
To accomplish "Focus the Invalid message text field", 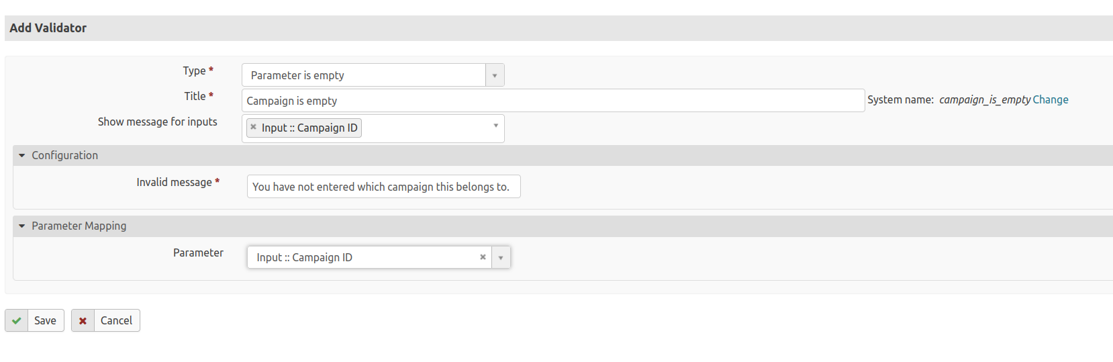I will tap(383, 187).
